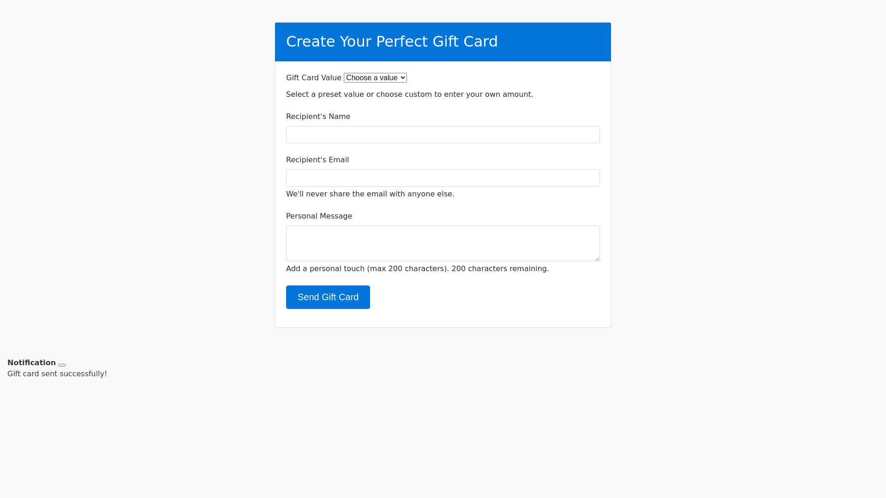Click the email privacy notice text
886x498 pixels.
[370, 194]
